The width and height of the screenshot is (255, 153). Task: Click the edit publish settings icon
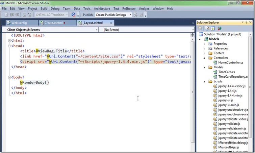coord(141,15)
